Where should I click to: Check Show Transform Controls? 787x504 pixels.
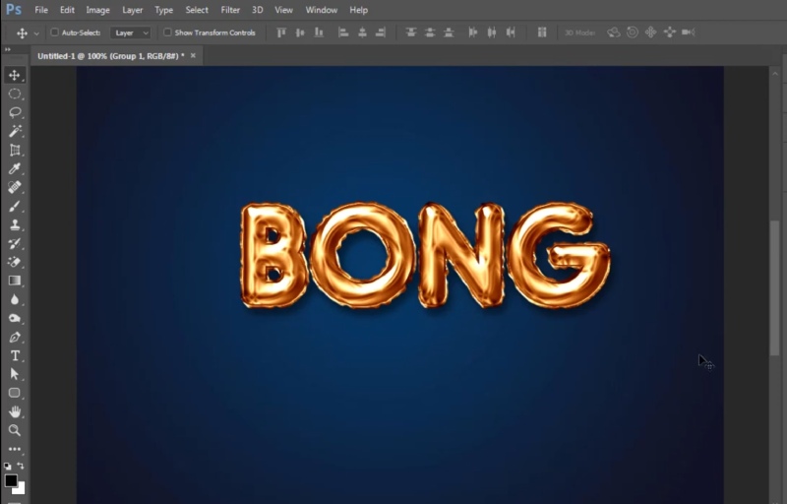pos(167,32)
